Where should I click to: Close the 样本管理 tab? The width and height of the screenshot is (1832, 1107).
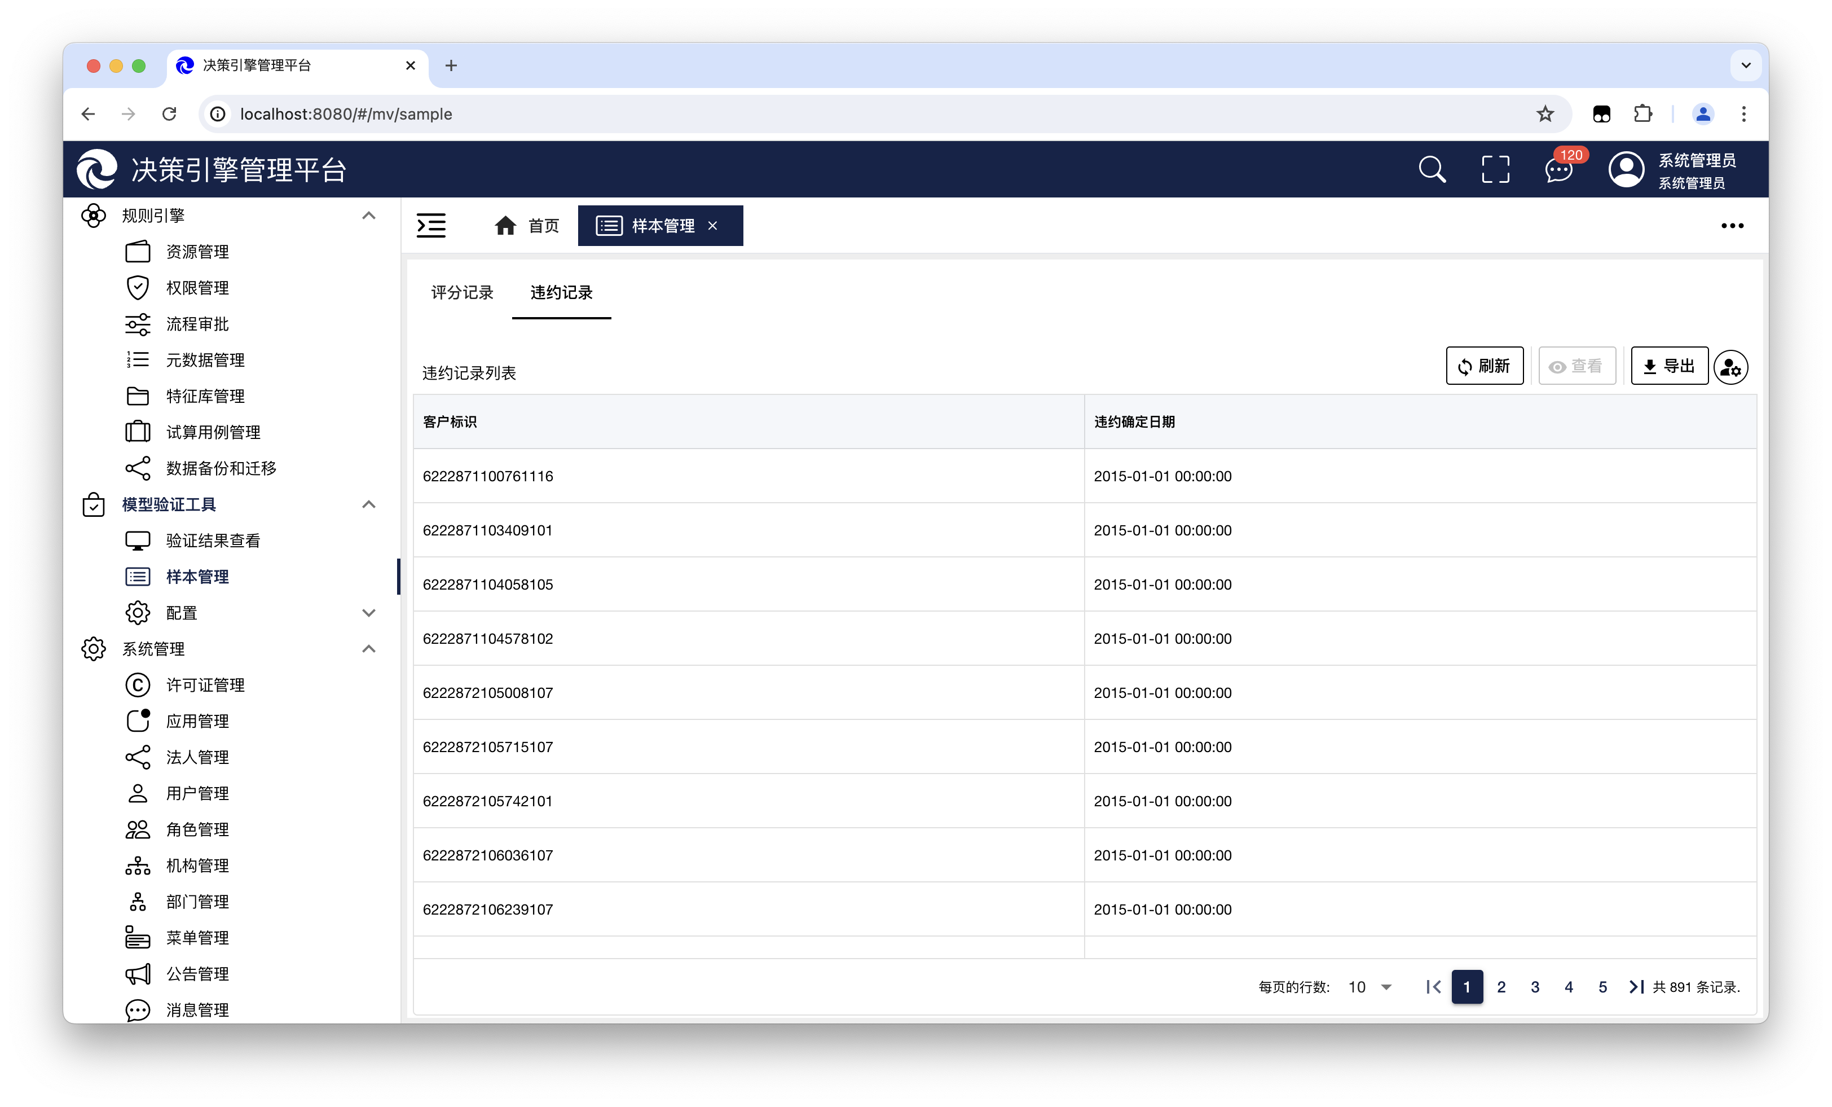tap(712, 226)
